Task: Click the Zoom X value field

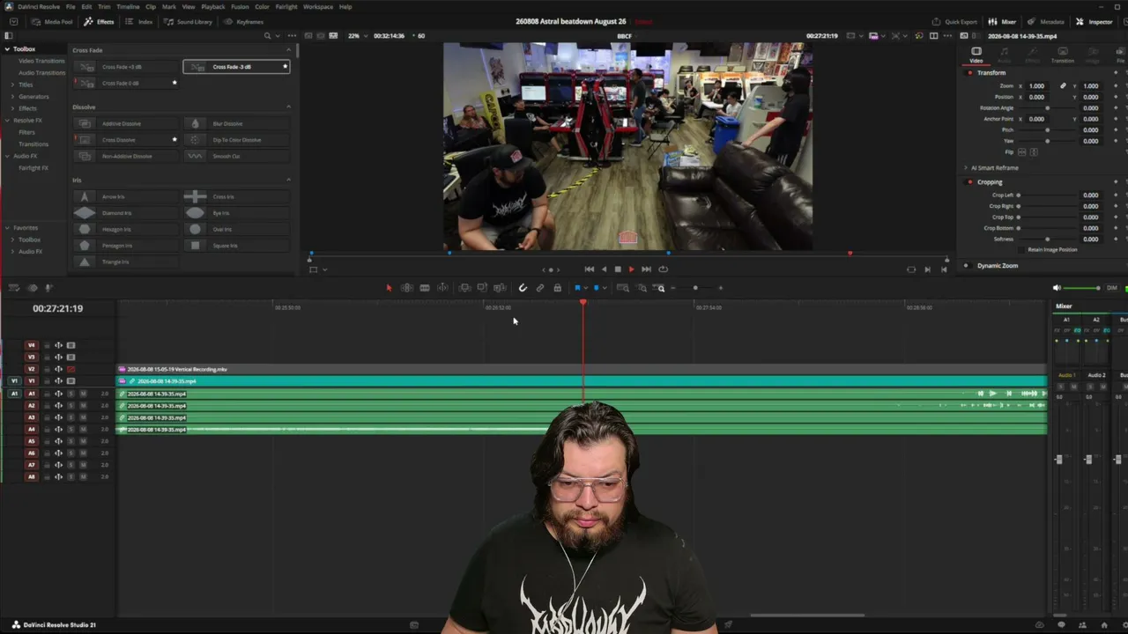Action: 1037,86
